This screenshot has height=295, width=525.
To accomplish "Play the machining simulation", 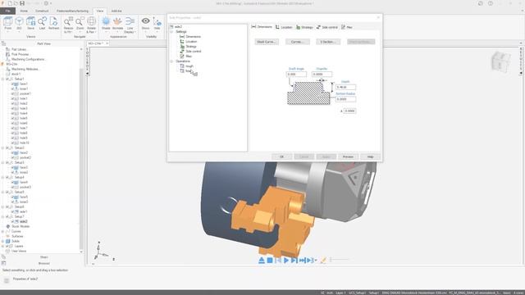I will [x=286, y=261].
